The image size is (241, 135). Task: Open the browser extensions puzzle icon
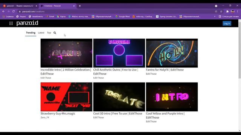[x=227, y=12]
